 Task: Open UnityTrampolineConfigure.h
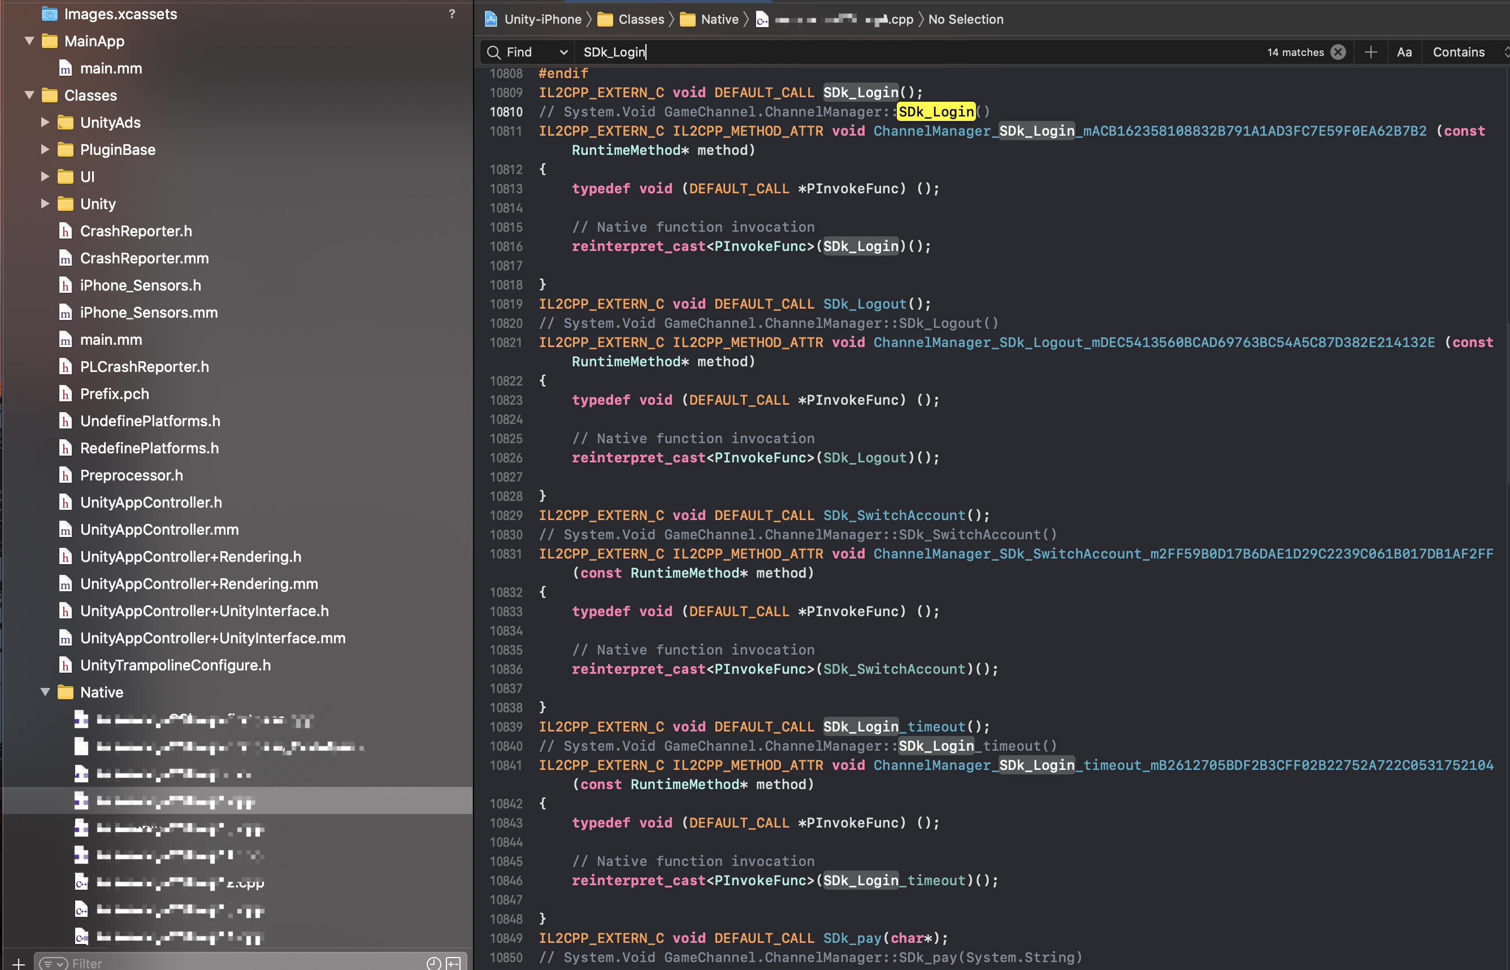click(x=176, y=665)
